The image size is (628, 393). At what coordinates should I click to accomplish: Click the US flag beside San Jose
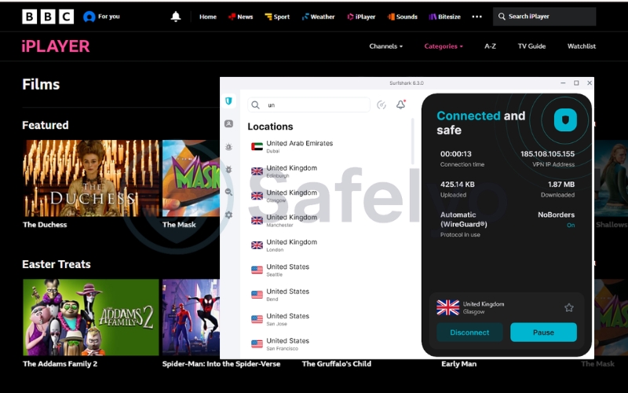coord(257,319)
